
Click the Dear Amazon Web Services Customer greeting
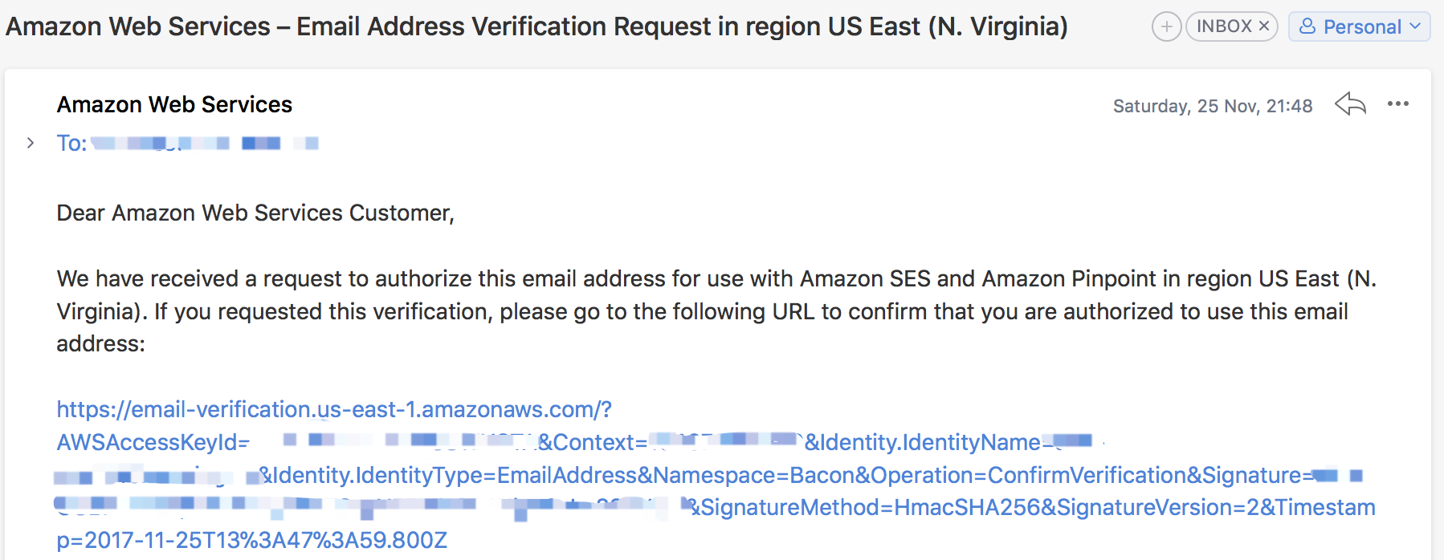tap(255, 213)
